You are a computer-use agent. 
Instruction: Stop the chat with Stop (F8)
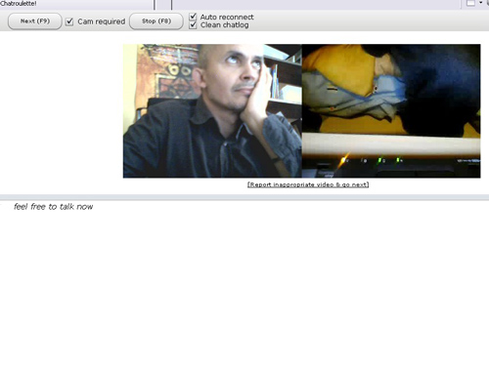156,21
